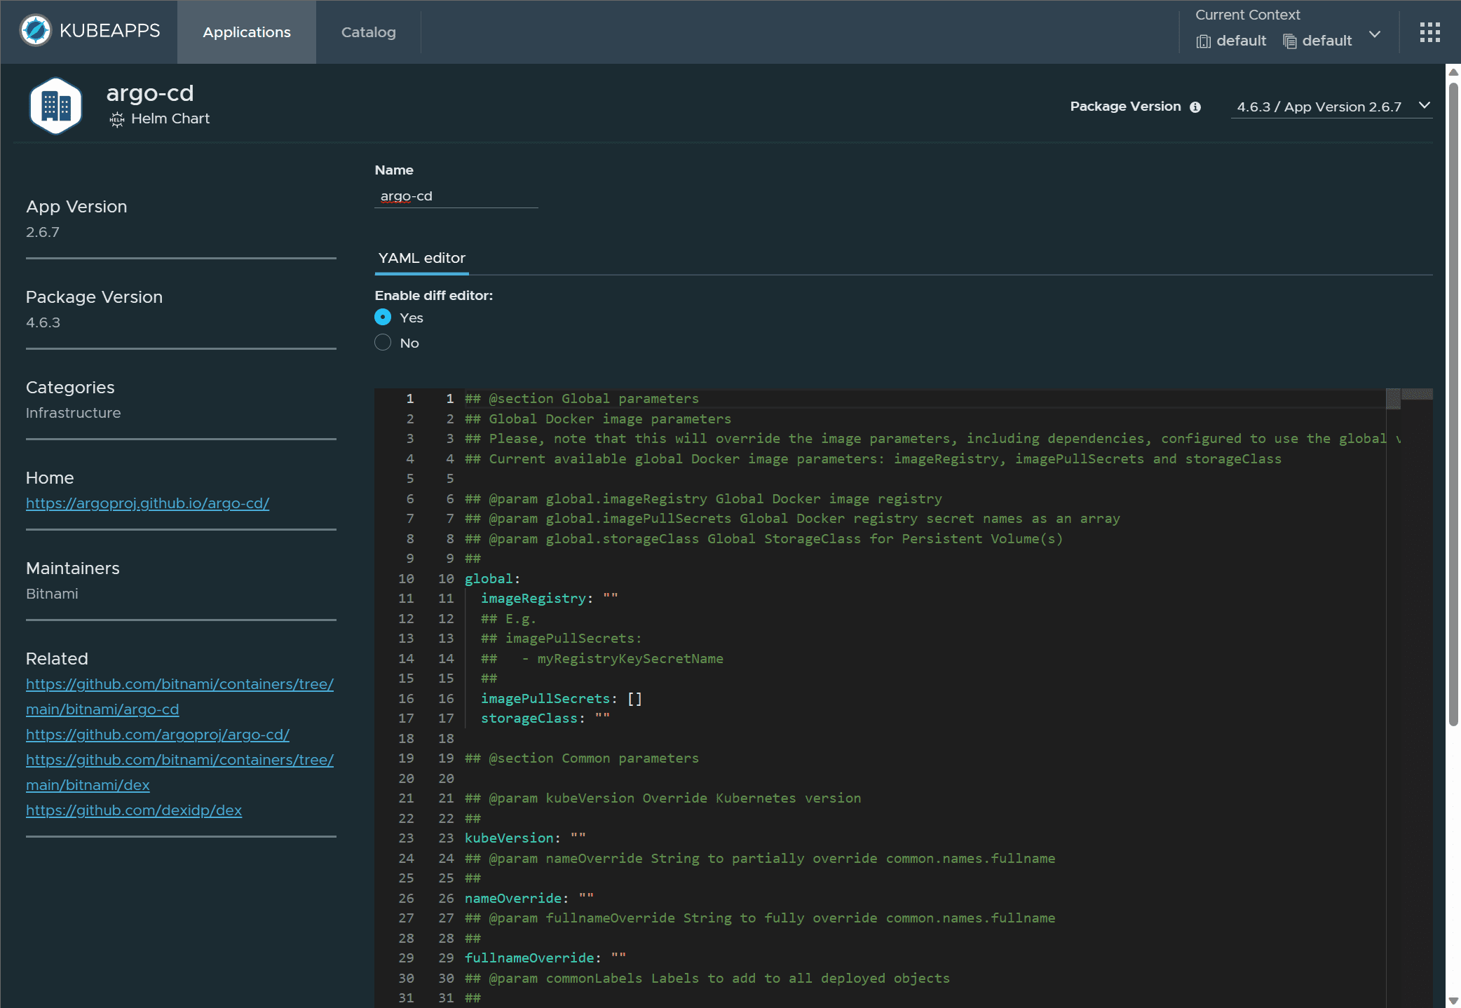Viewport: 1461px width, 1008px height.
Task: Open the Applications tab
Action: click(246, 32)
